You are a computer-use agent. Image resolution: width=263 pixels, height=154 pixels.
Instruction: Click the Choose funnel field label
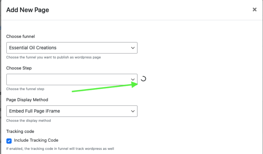(x=20, y=36)
